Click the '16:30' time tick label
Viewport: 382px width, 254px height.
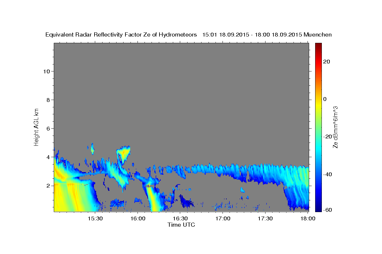(180, 219)
